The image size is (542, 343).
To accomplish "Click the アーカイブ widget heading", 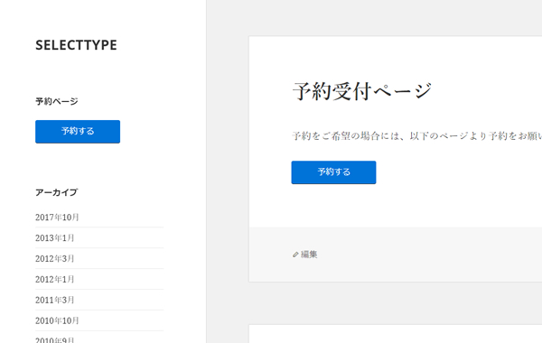I will tap(57, 192).
